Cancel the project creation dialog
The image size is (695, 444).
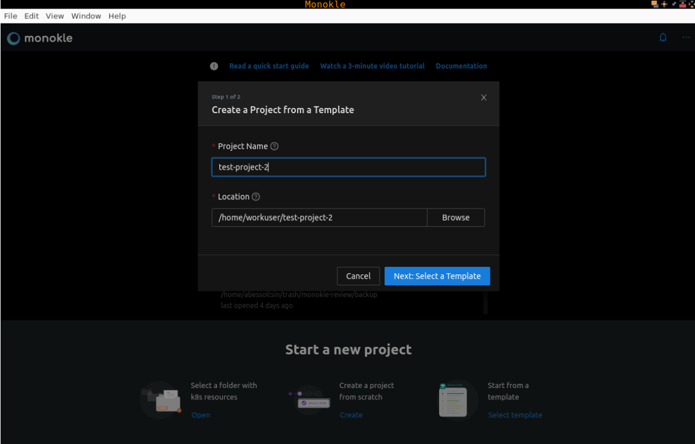[358, 276]
